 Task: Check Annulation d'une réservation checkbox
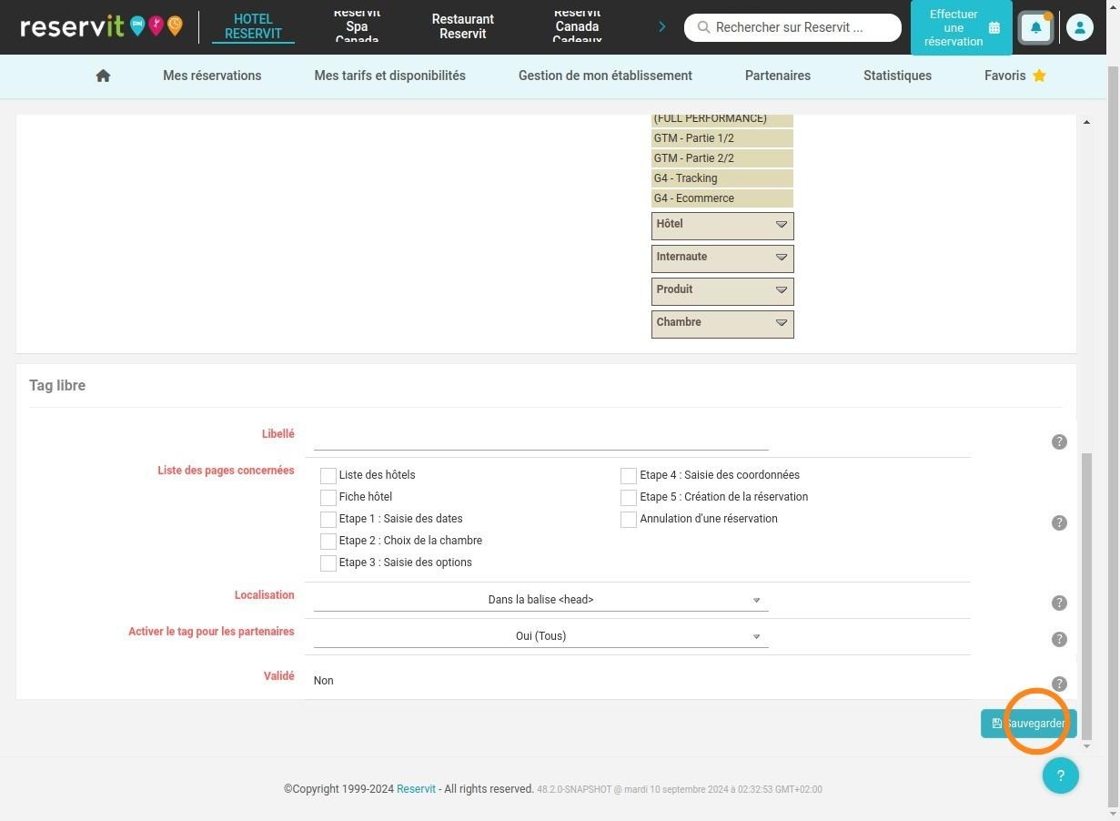[629, 519]
